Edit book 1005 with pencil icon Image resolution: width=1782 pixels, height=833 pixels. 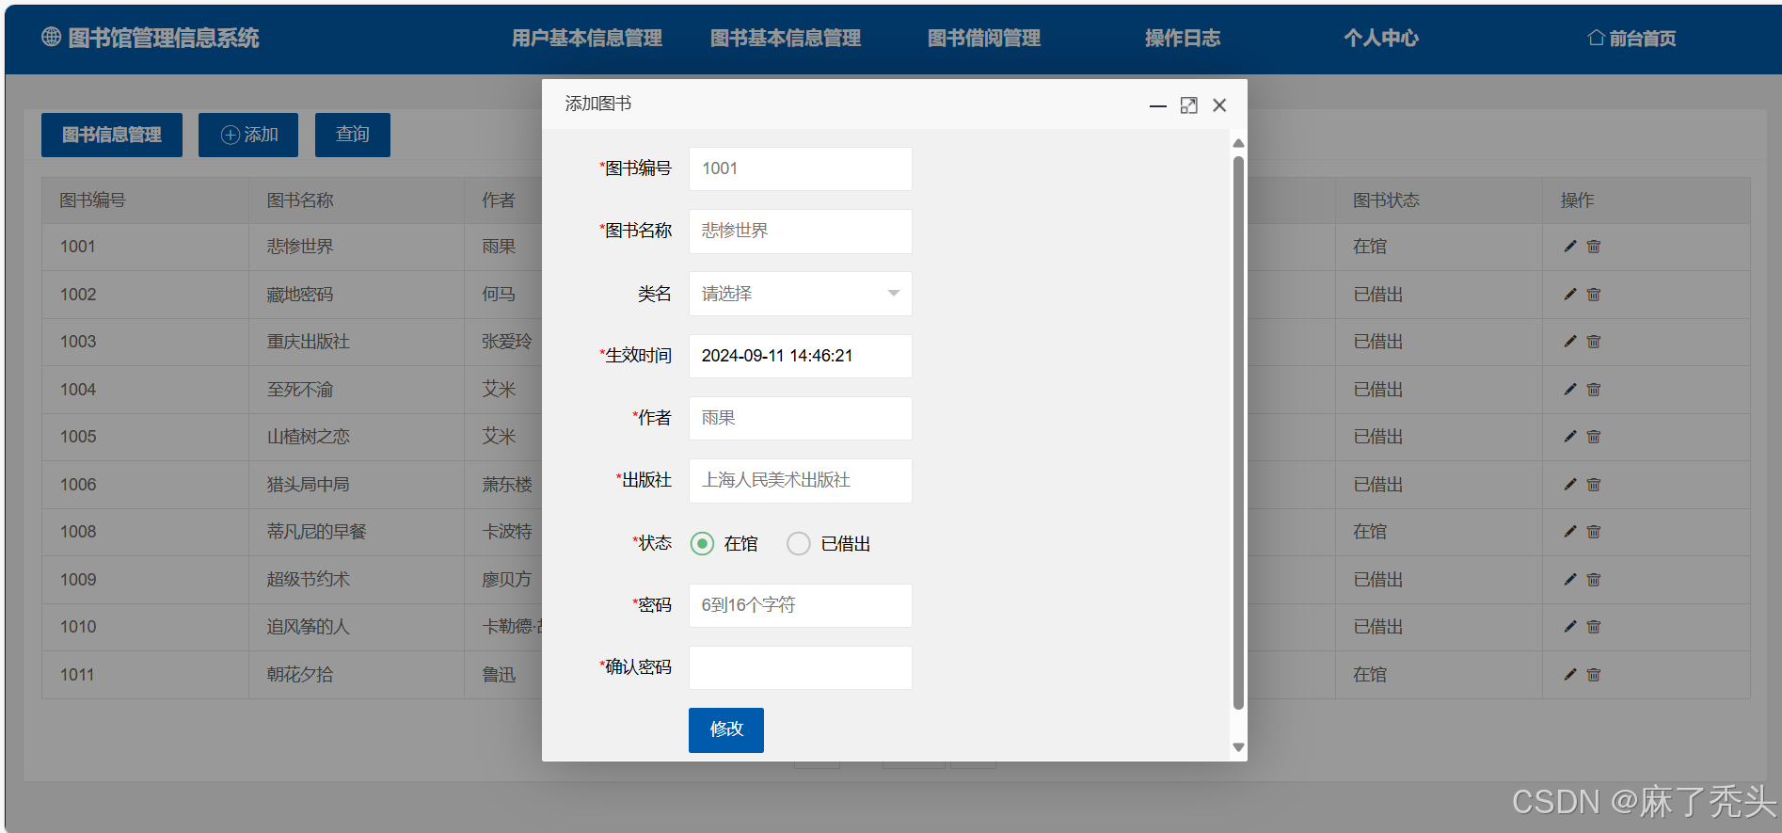click(1569, 437)
